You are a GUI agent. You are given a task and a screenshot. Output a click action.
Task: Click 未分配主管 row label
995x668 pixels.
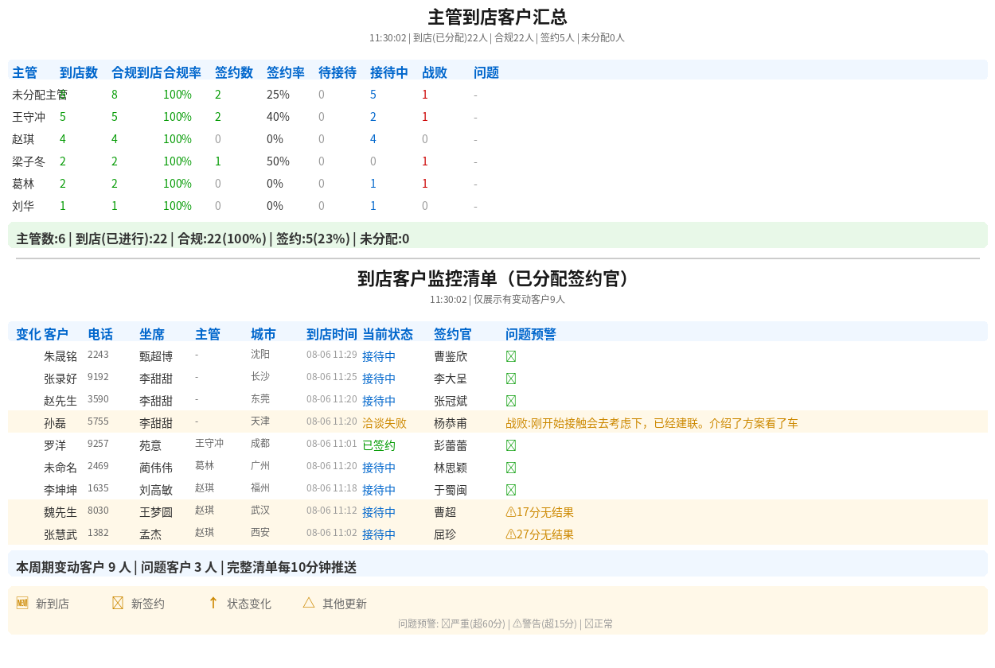point(40,95)
